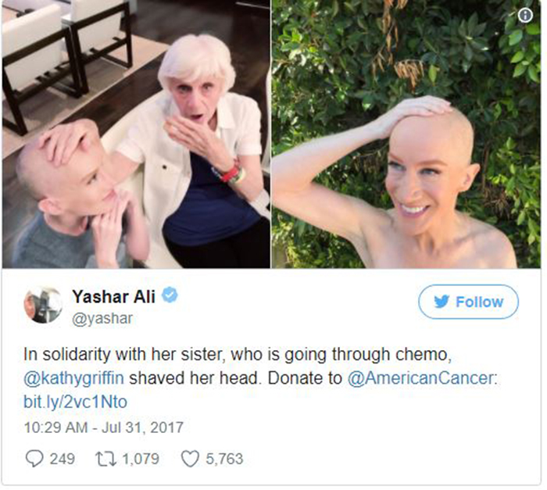The image size is (547, 490).
Task: Click the blue verified checkmark badge
Action: point(170,295)
